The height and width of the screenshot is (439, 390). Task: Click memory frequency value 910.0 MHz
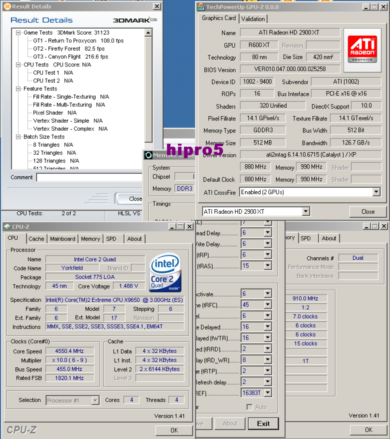click(x=306, y=298)
